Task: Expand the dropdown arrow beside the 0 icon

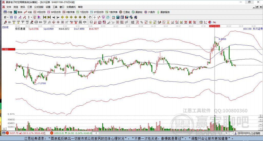Action: (x=31, y=17)
